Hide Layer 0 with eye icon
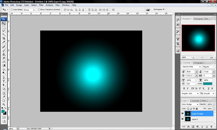217x130 pixels. click(x=183, y=119)
